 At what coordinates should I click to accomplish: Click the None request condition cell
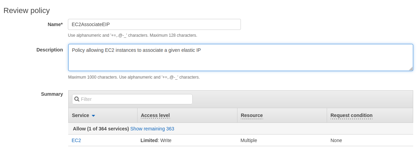tap(336, 140)
